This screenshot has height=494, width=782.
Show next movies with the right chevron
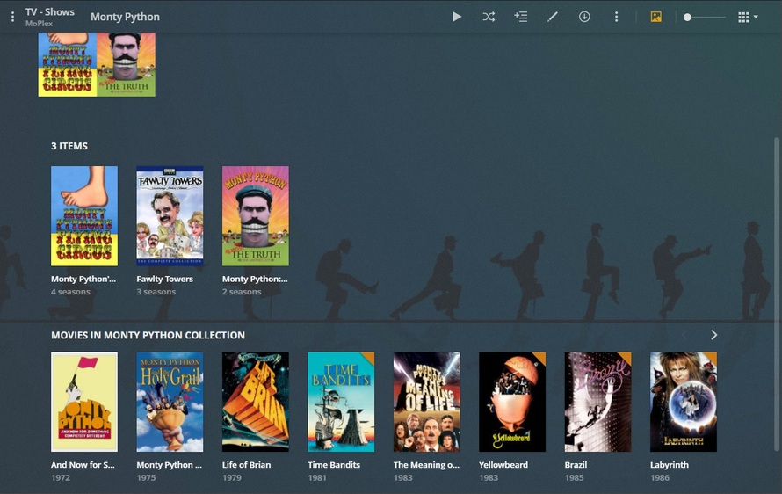tap(713, 335)
